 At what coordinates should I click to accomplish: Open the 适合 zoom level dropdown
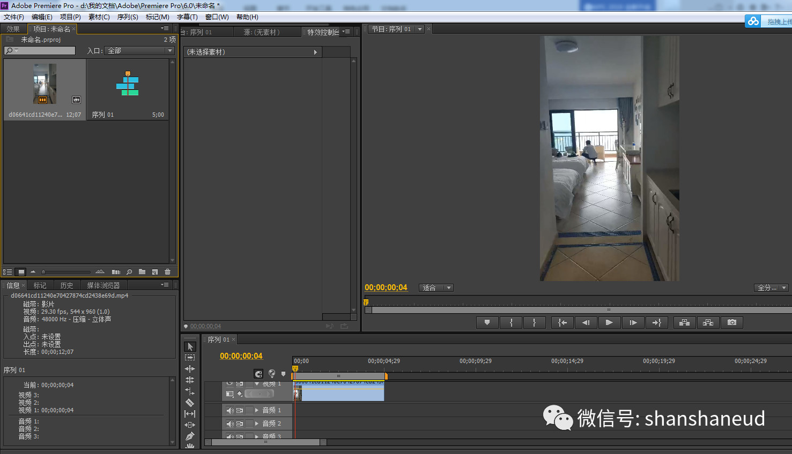click(435, 287)
